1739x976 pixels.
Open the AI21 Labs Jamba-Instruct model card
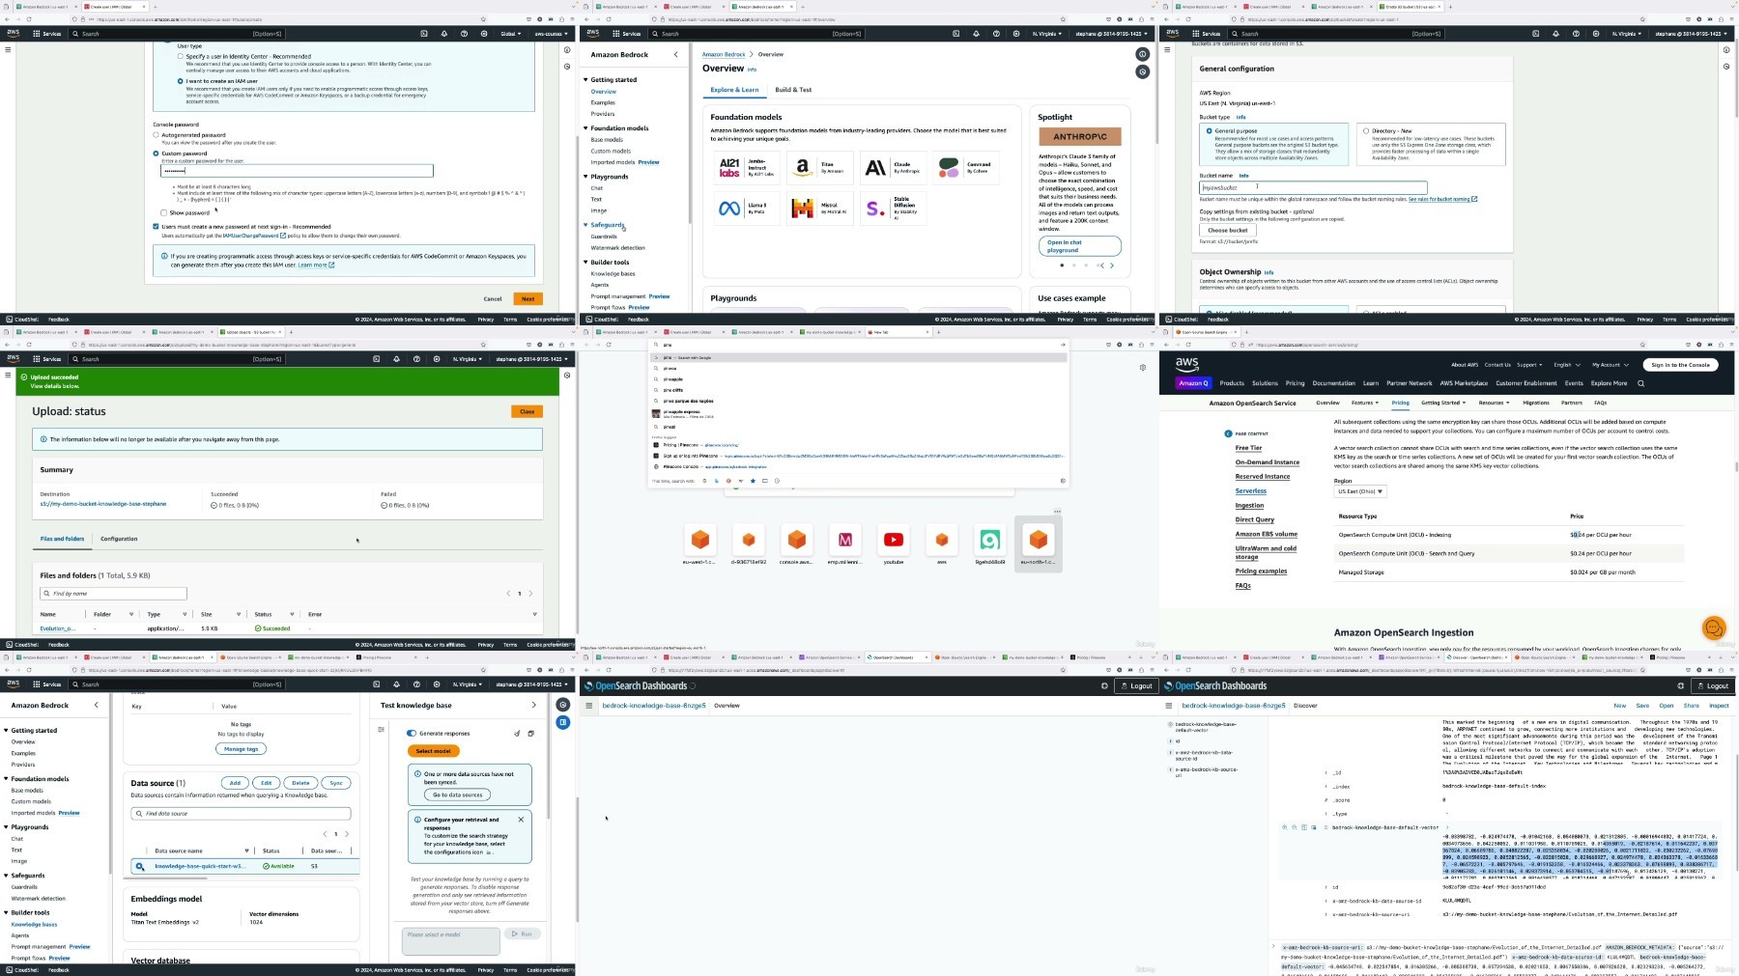tap(747, 168)
